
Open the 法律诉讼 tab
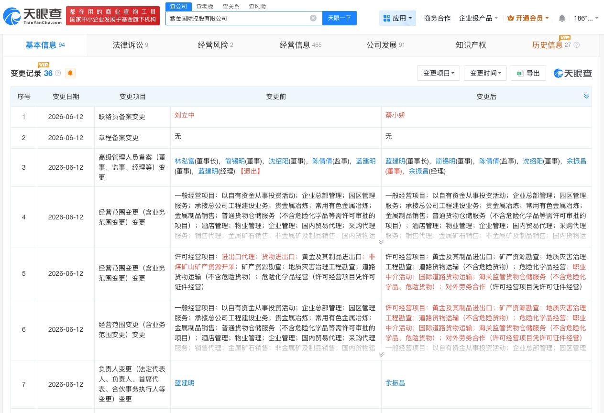click(130, 45)
